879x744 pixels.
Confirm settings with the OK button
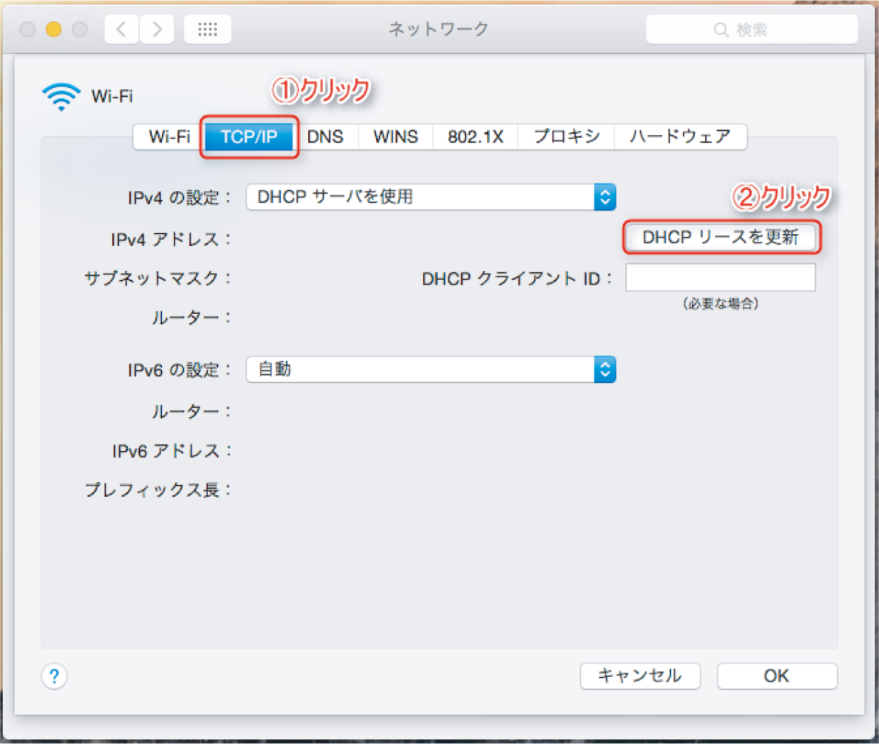[777, 676]
